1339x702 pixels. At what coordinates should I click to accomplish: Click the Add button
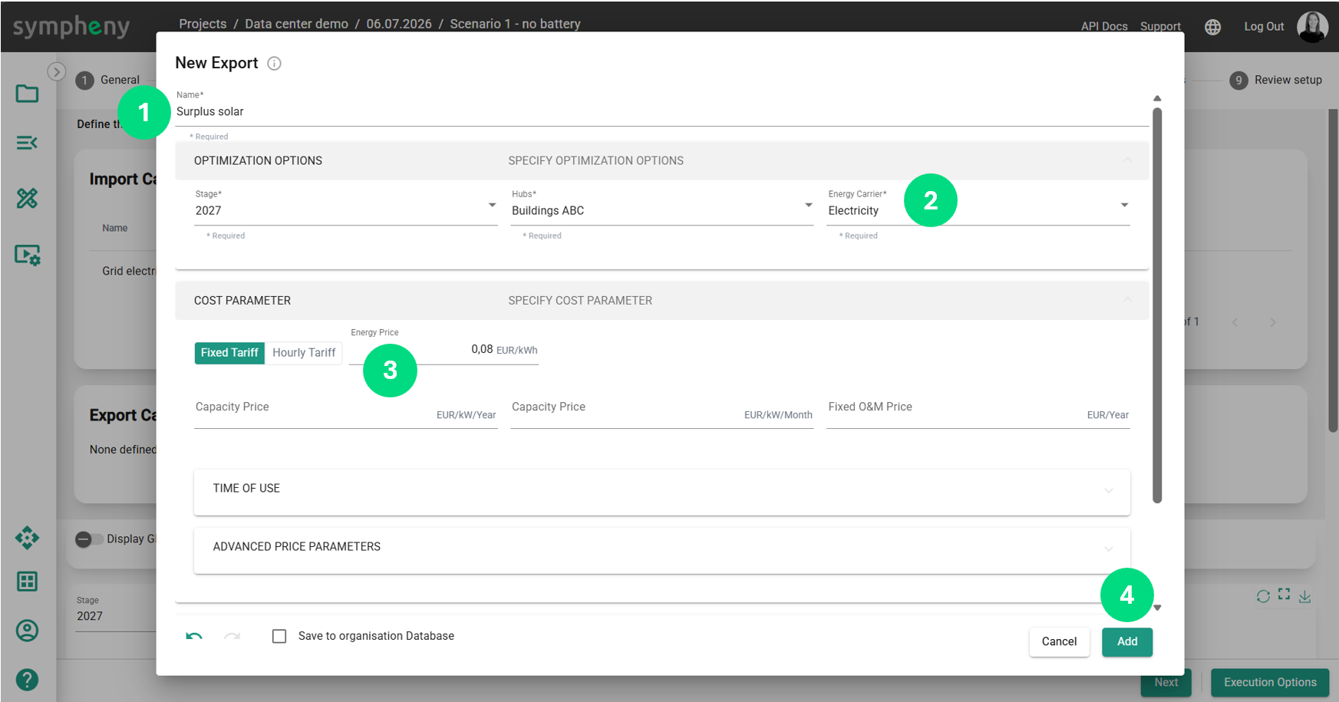[x=1127, y=642]
